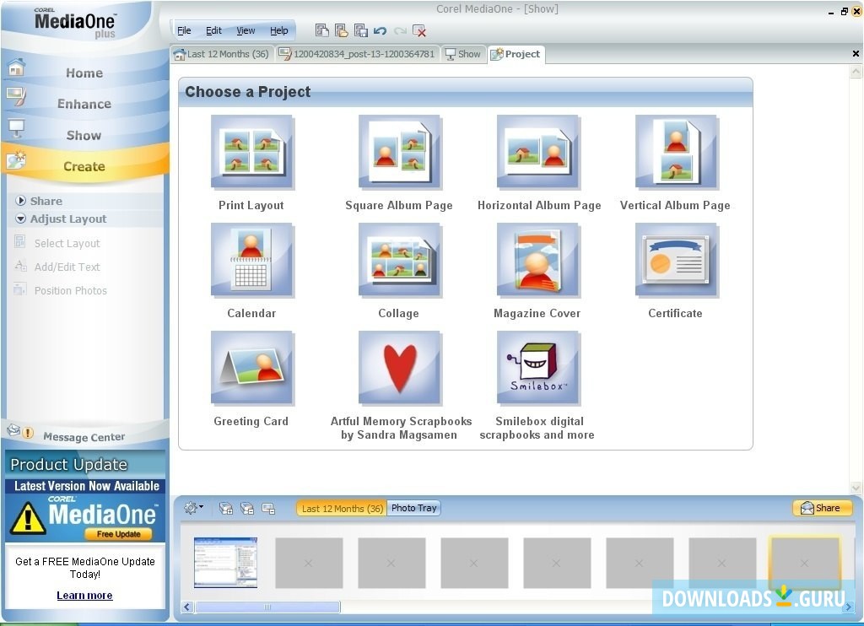Open the Message Center
This screenshot has height=626, width=864.
coord(84,437)
